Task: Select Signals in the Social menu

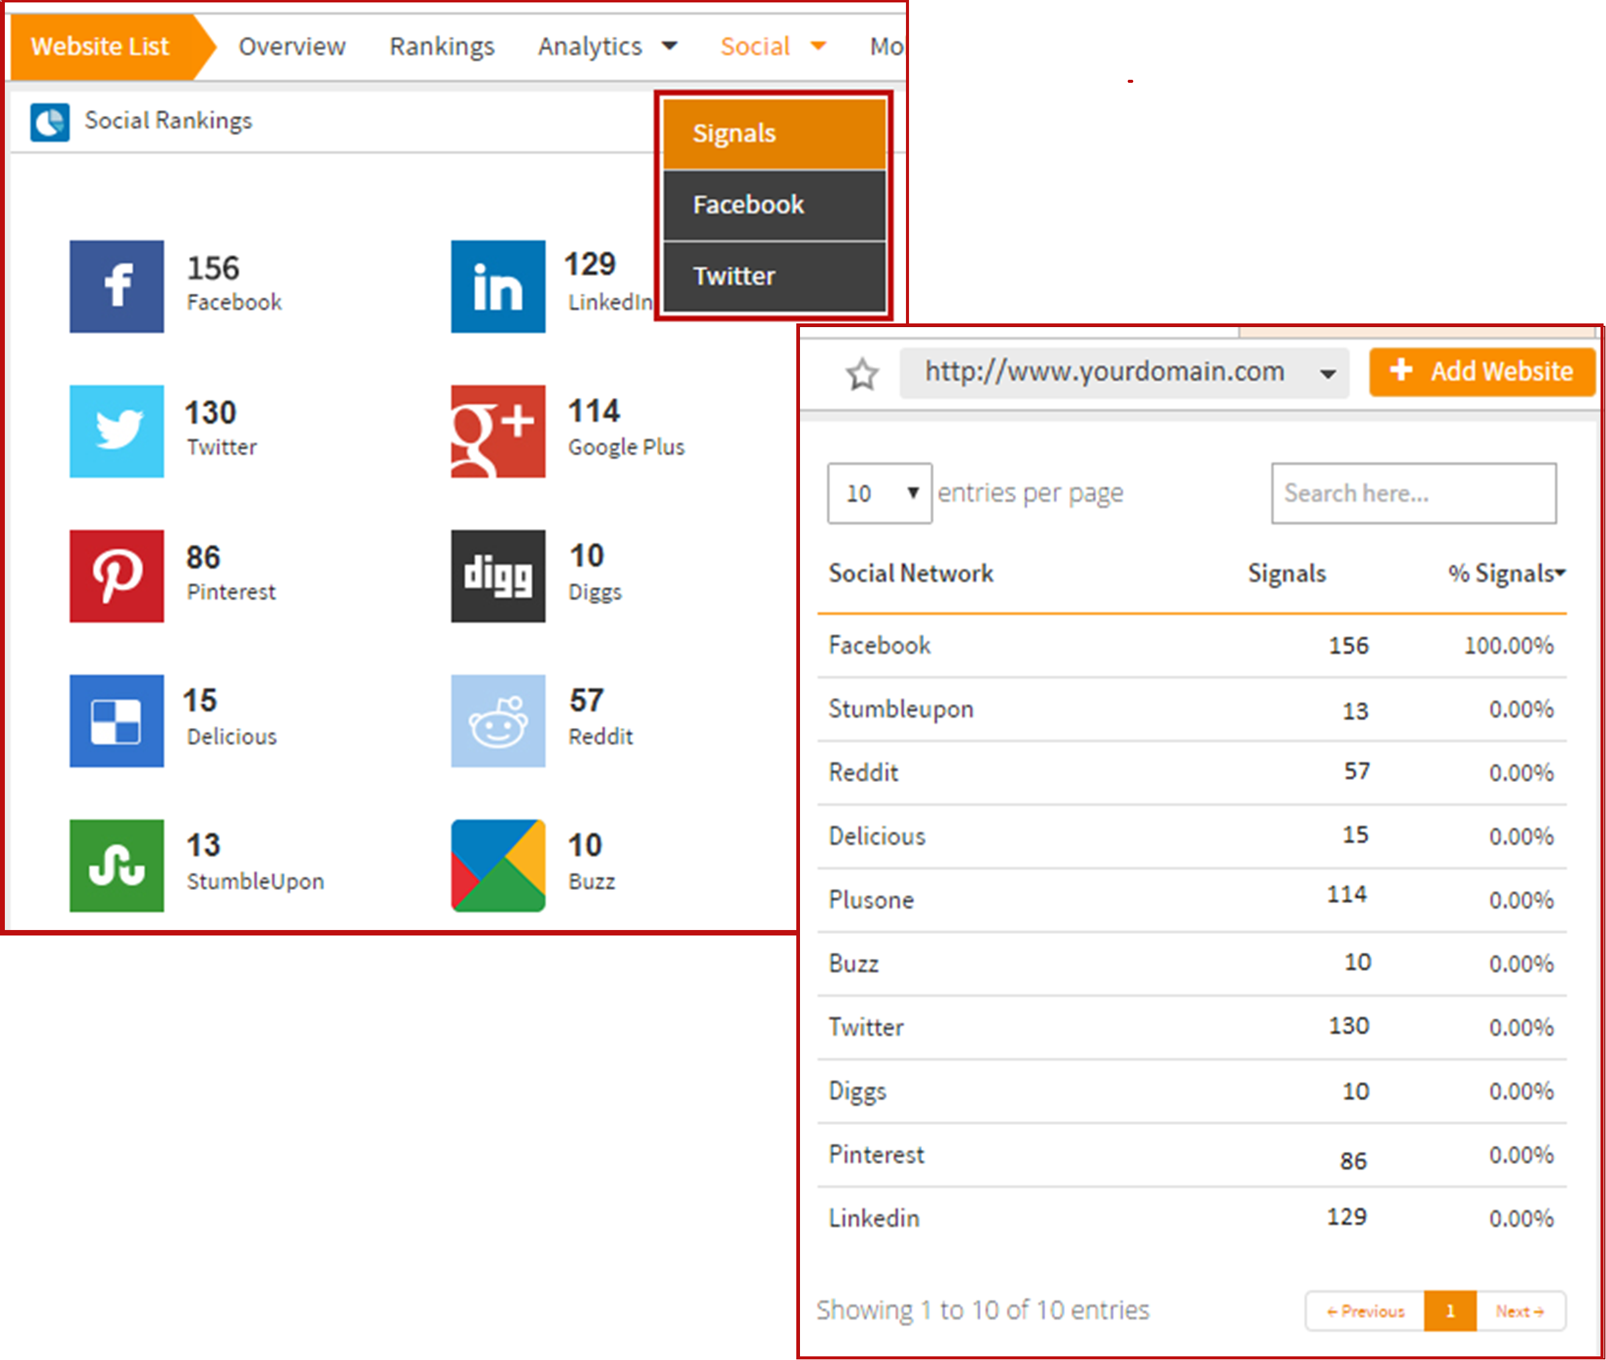Action: point(774,134)
